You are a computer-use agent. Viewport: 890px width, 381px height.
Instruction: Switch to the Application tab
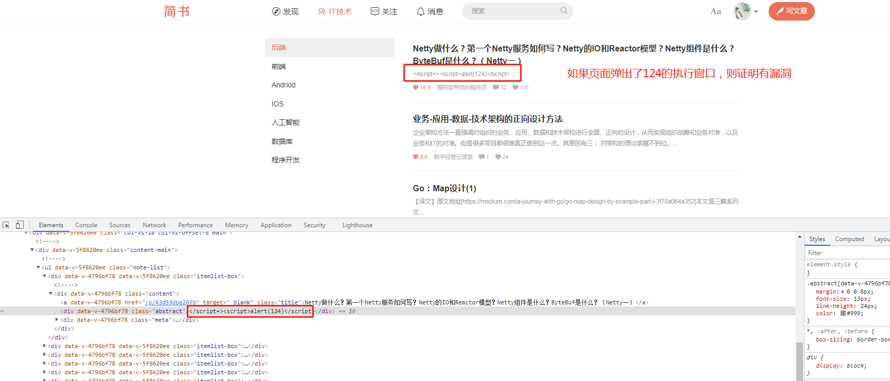pyautogui.click(x=276, y=225)
